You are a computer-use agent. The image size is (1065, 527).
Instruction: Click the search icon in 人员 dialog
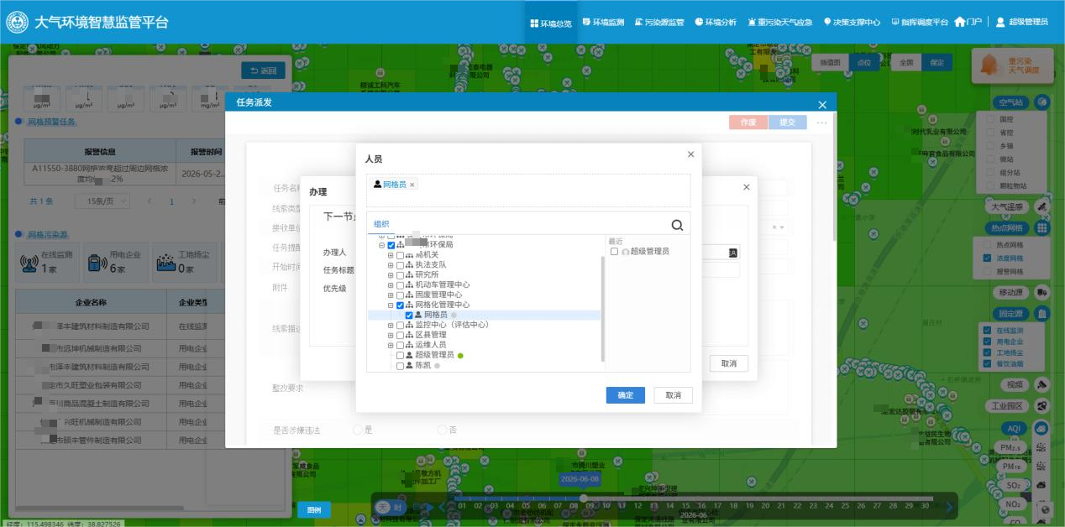[677, 225]
